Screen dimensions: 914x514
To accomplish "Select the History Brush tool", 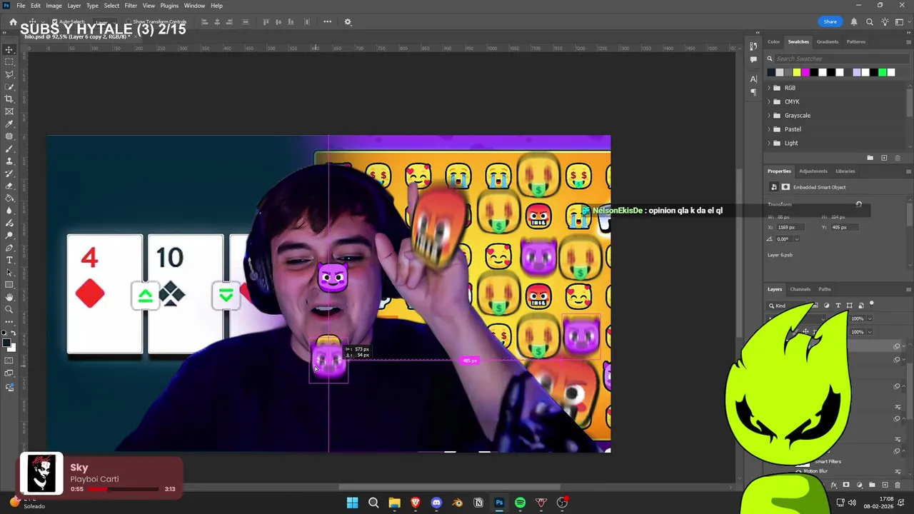I will click(9, 173).
